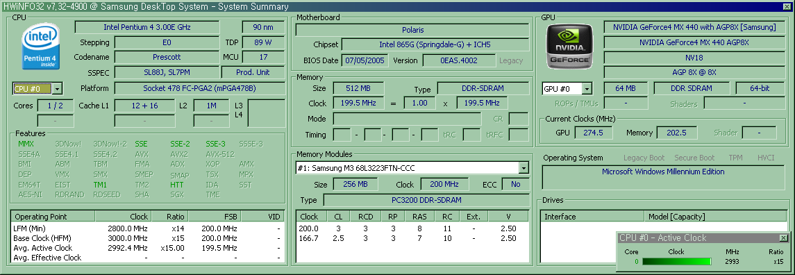The height and width of the screenshot is (275, 795).
Task: Click the RAS column header in timings table
Action: (x=420, y=217)
